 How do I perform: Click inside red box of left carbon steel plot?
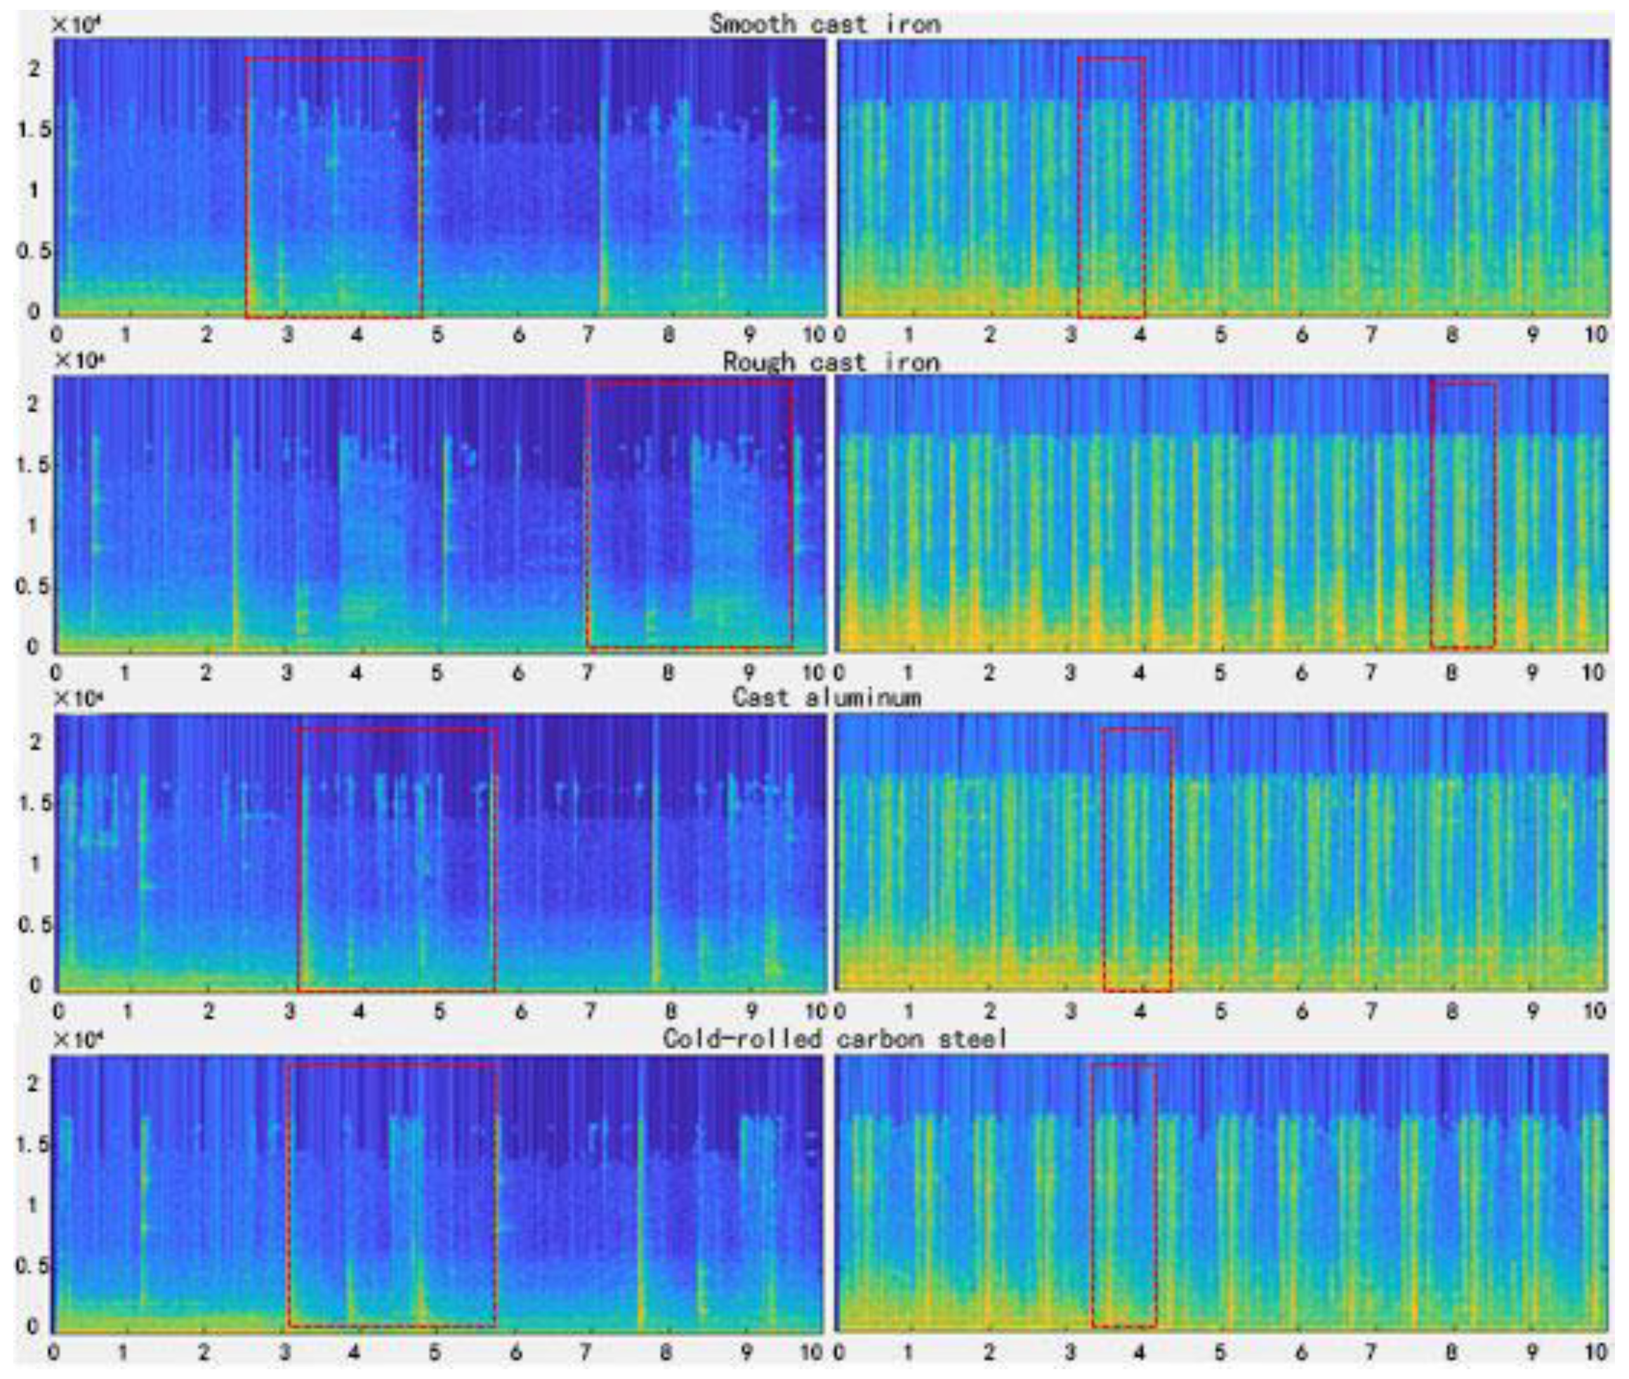(393, 1196)
